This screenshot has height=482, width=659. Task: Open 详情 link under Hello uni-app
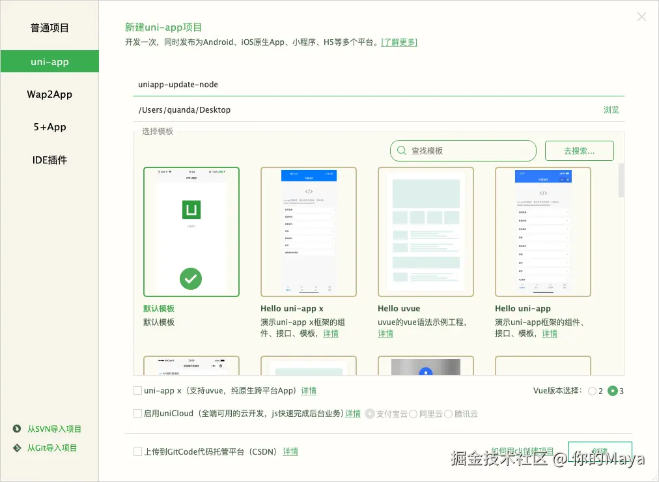pos(550,333)
